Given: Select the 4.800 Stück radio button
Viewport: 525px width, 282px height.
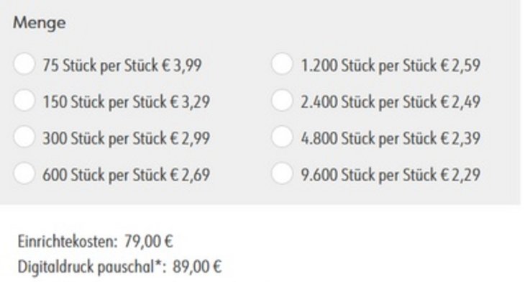Looking at the screenshot, I should 282,137.
